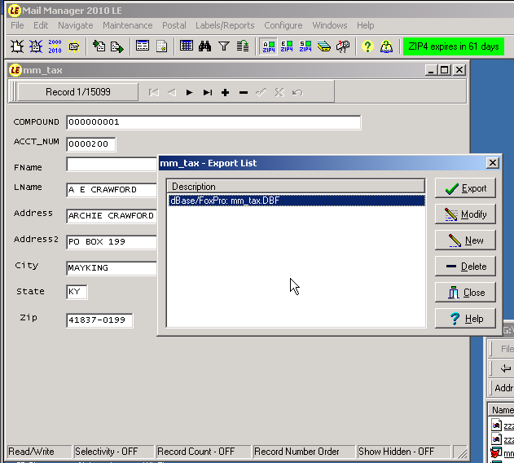The width and height of the screenshot is (514, 463).
Task: Click the import list icon with green arrow
Action: pyautogui.click(x=99, y=46)
